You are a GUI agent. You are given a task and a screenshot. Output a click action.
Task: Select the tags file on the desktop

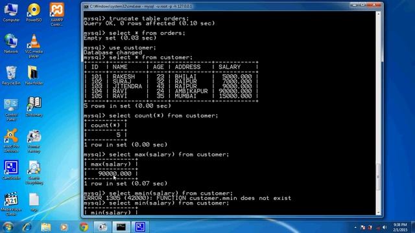[x=34, y=203]
